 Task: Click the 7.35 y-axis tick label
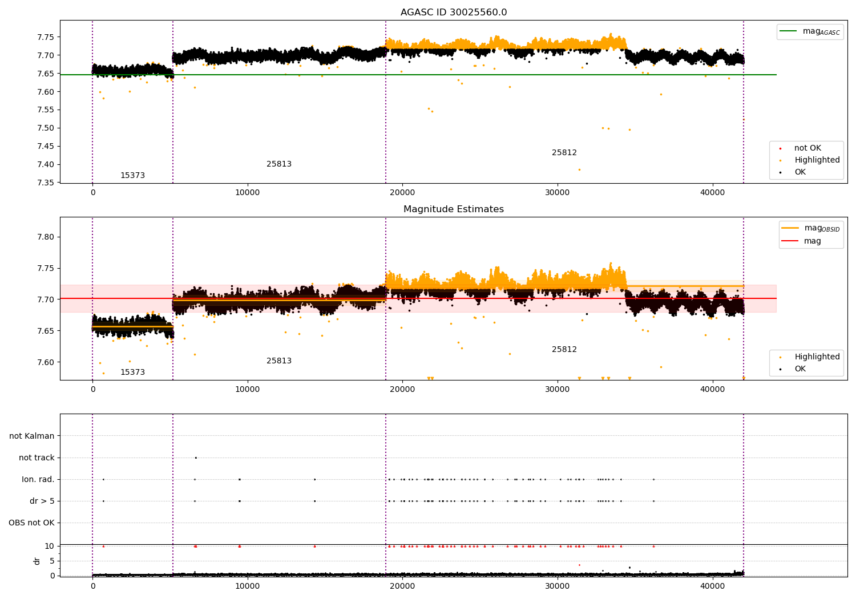coord(46,183)
